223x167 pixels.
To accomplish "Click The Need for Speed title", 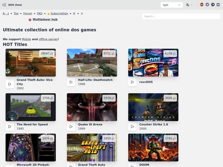I will [x=32, y=124].
